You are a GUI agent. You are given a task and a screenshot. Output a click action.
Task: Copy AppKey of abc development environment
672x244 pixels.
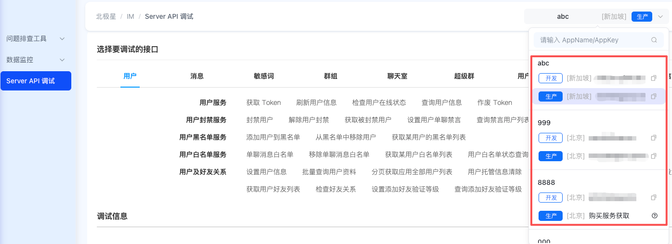(654, 78)
